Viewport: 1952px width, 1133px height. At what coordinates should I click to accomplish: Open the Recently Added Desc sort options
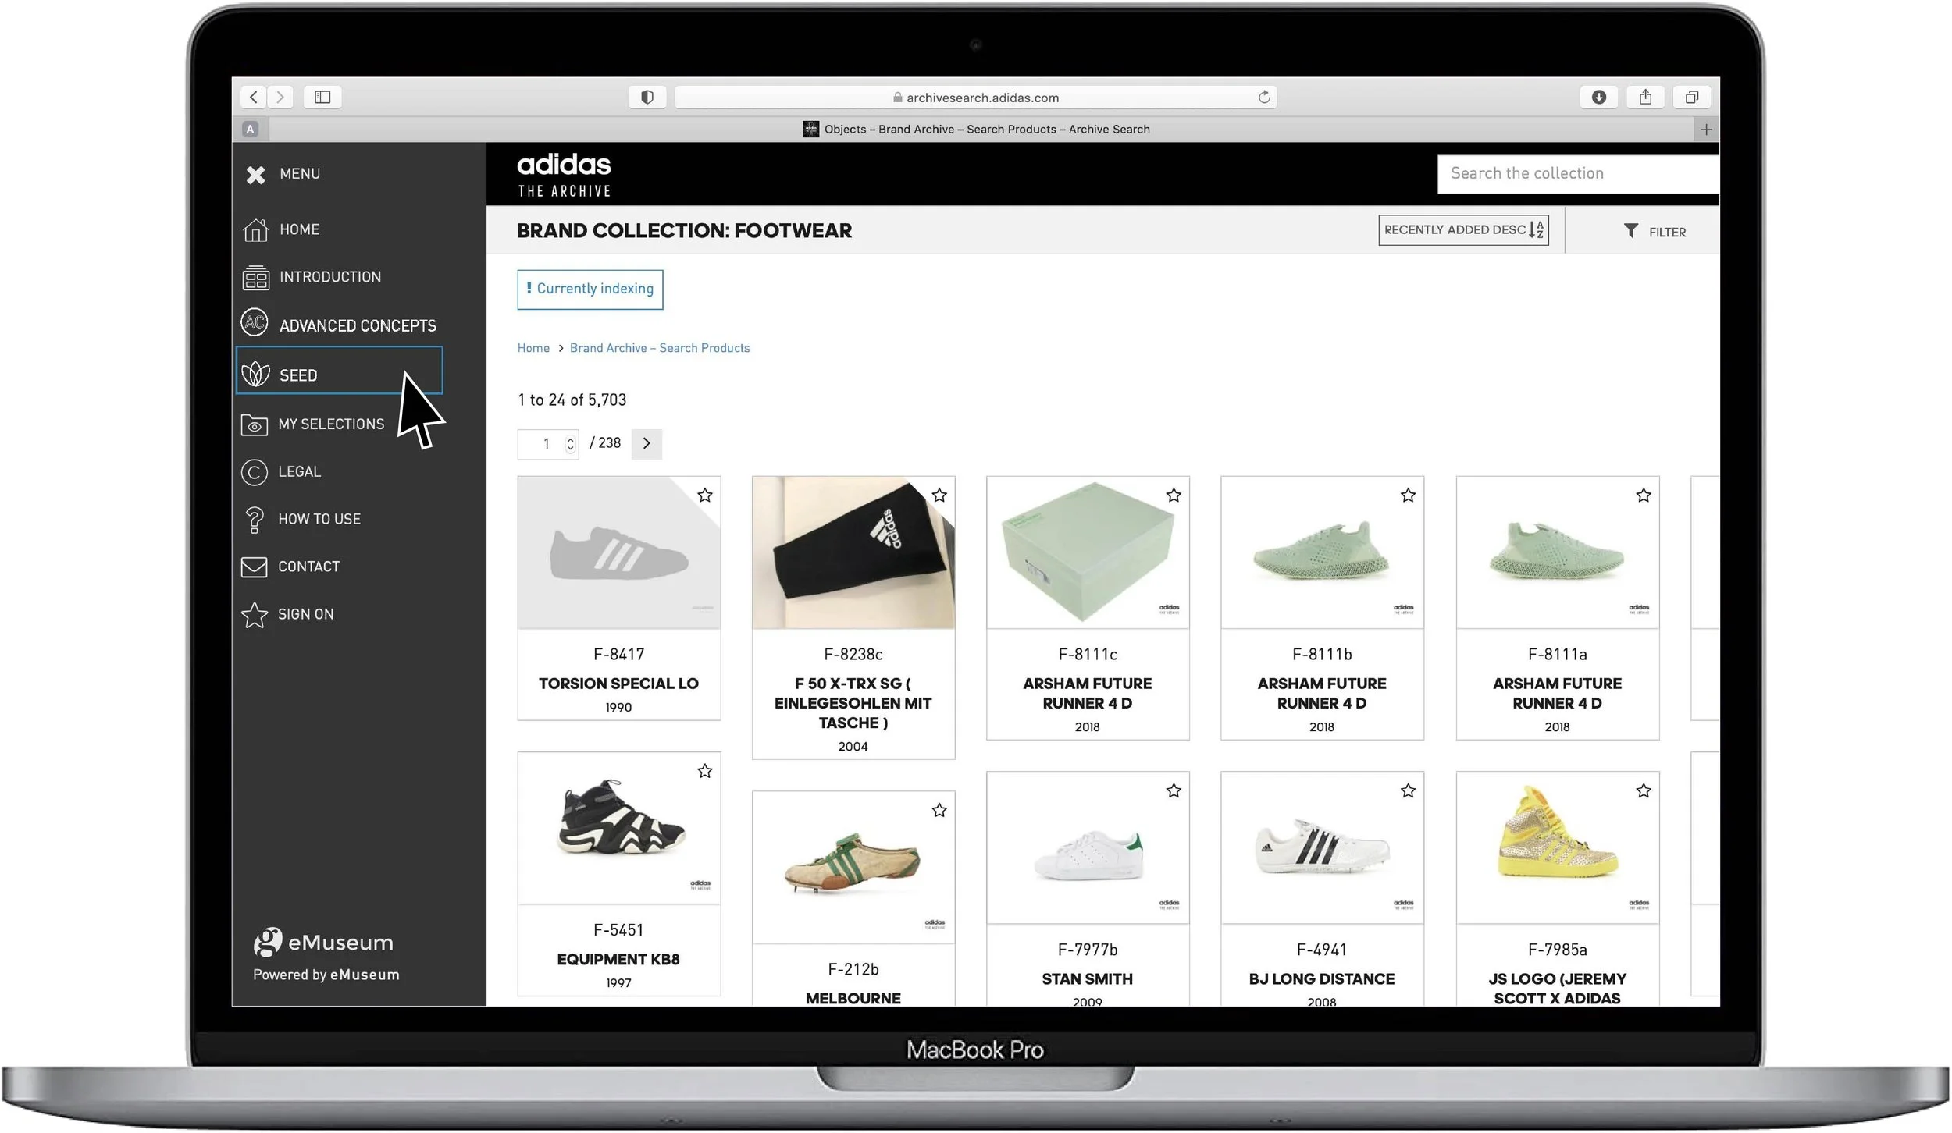(1464, 229)
